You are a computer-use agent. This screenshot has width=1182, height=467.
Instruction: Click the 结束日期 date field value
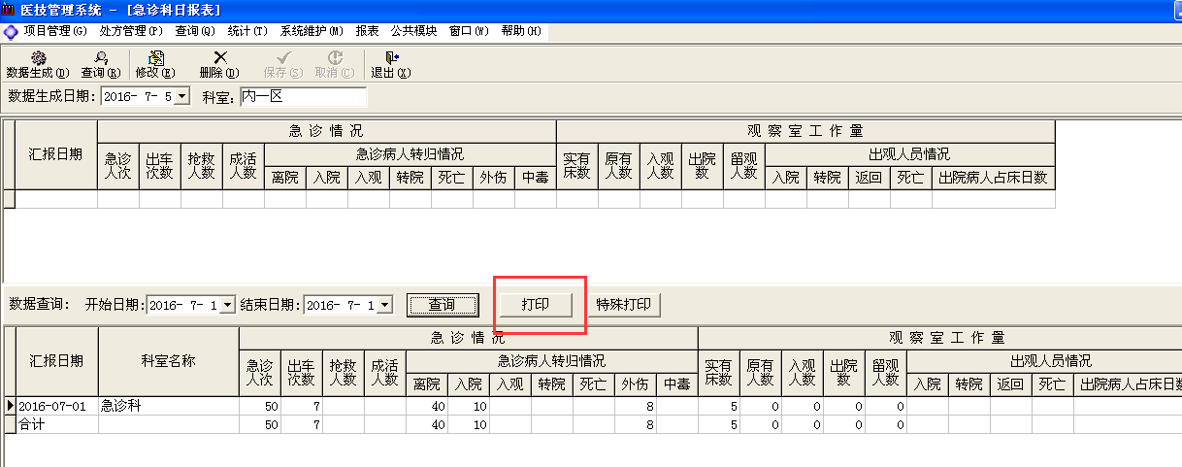(x=340, y=305)
